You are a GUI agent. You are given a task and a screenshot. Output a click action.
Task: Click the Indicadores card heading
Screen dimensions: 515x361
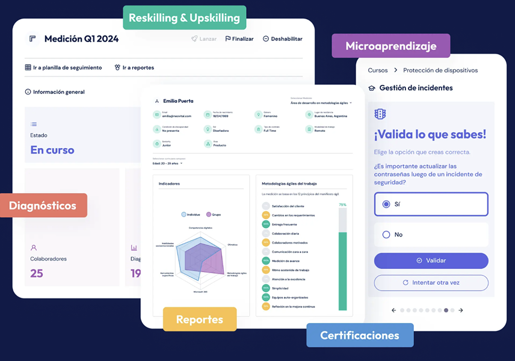169,184
